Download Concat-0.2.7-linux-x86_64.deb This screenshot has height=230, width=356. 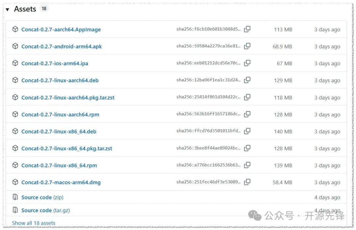(x=59, y=131)
